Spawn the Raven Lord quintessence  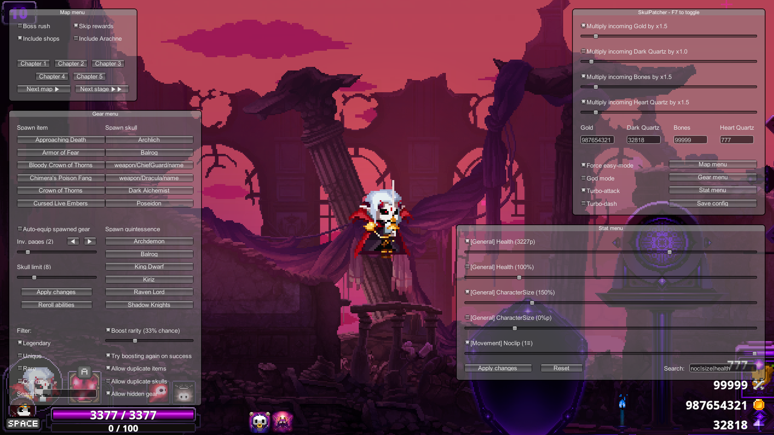pos(149,292)
